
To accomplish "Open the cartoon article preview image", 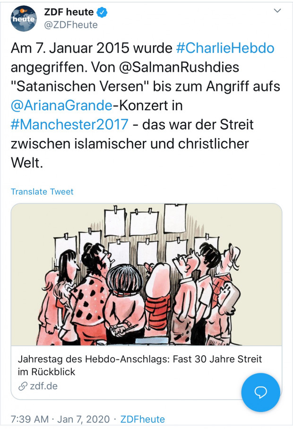I will [146, 274].
